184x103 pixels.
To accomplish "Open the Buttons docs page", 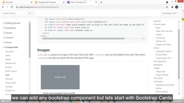I will [x=9, y=67].
